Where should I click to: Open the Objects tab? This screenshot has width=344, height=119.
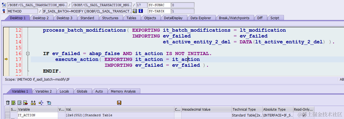tap(150, 18)
